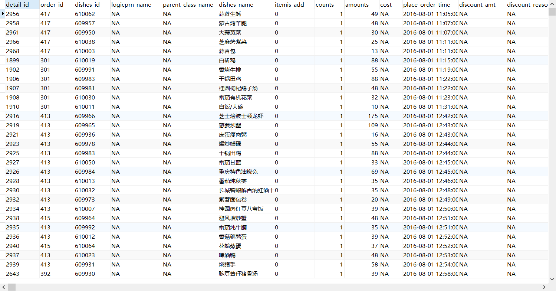Click dish name 桂圆枸杞鸽子汤
This screenshot has height=291, width=556.
tap(238, 88)
